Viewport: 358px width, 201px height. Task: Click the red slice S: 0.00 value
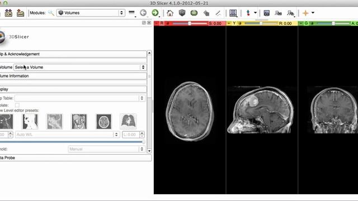click(215, 23)
